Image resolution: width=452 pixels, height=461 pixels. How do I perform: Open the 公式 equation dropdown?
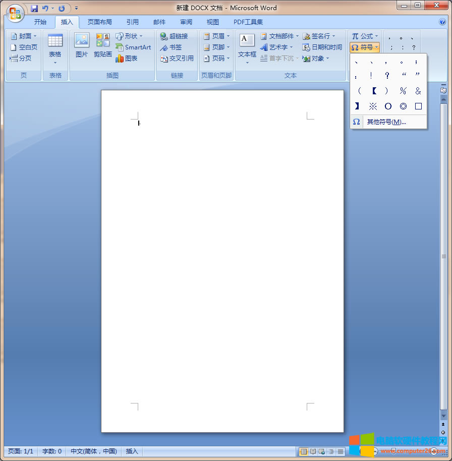365,36
